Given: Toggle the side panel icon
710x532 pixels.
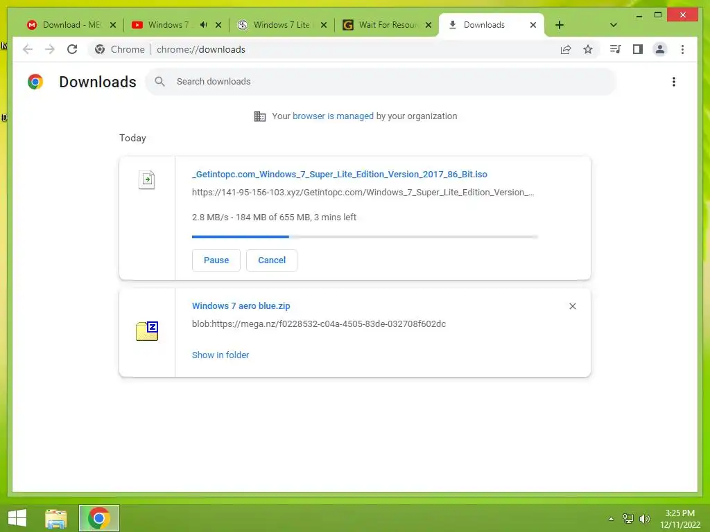Looking at the screenshot, I should (x=638, y=49).
